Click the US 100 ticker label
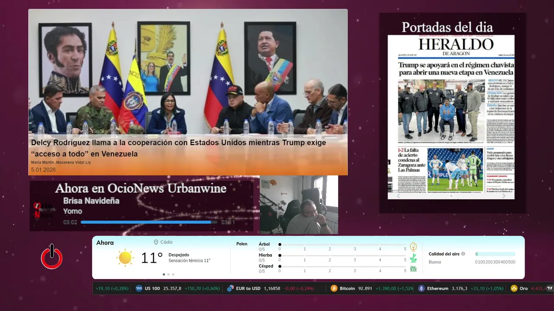 [152, 288]
